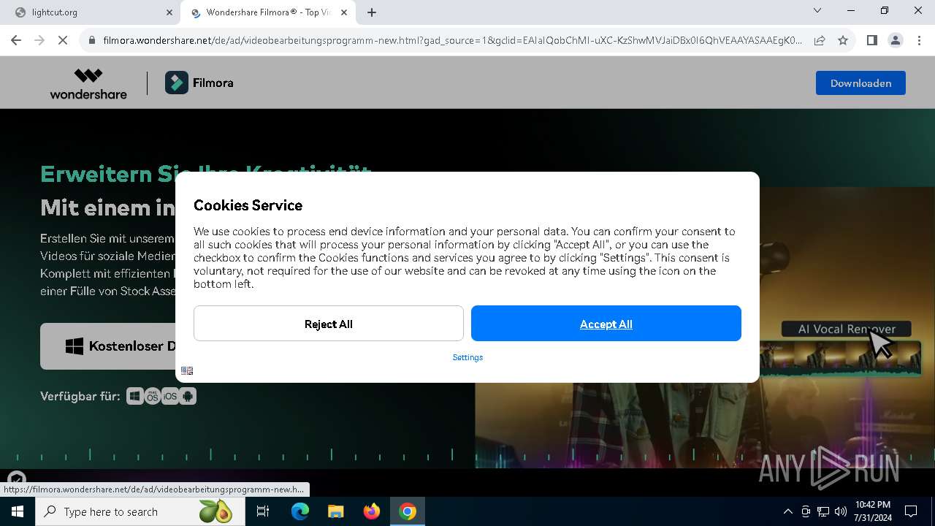
Task: Click the Kostenloser Download button
Action: (108, 346)
